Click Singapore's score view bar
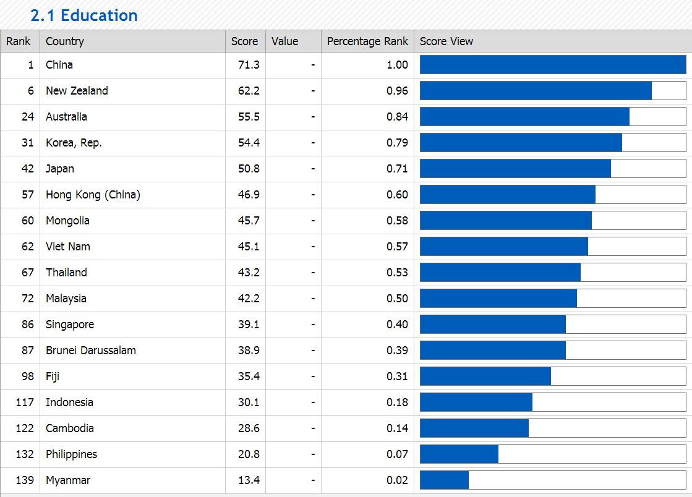The width and height of the screenshot is (692, 497). (492, 324)
